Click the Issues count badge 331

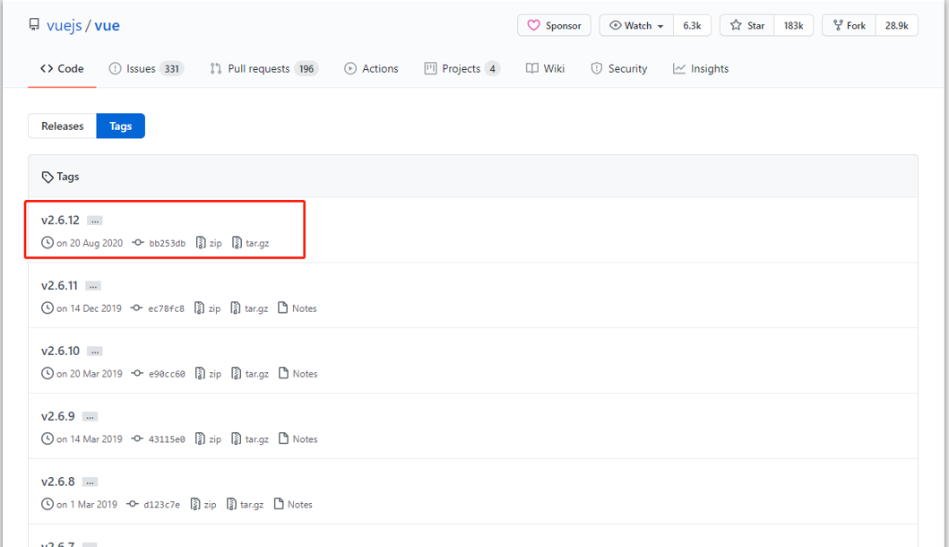(x=172, y=68)
